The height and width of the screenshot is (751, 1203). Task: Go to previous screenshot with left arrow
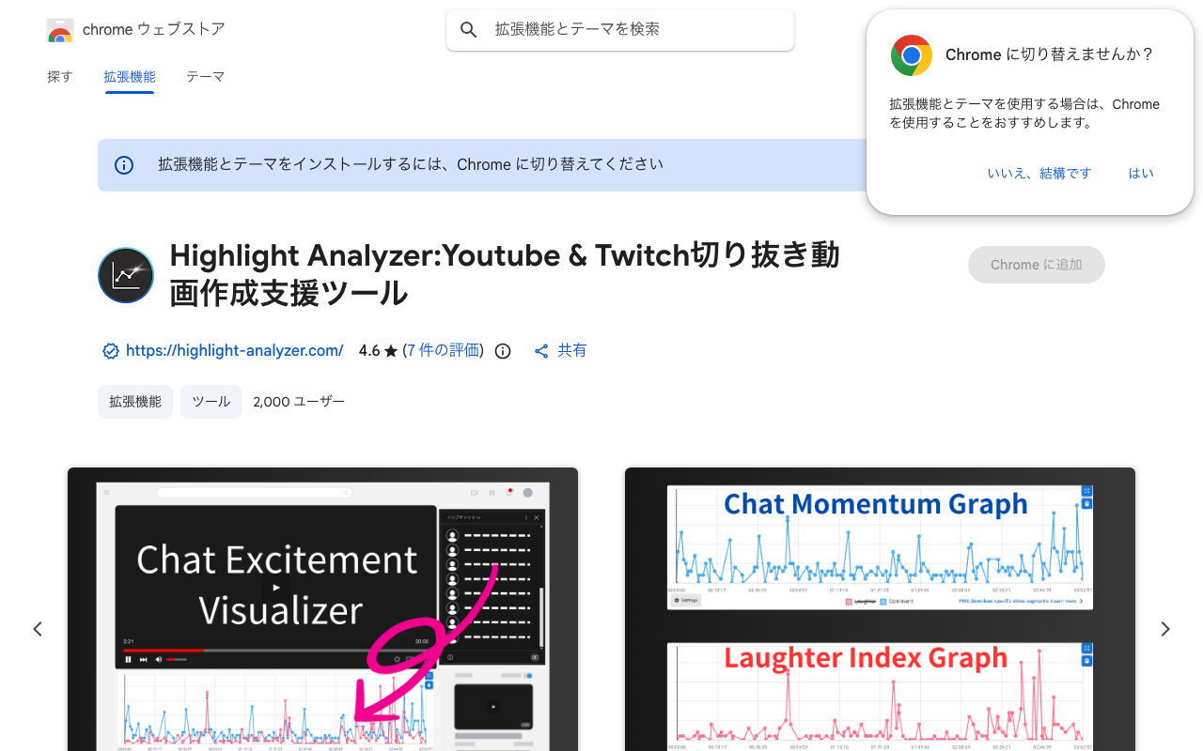pyautogui.click(x=38, y=629)
